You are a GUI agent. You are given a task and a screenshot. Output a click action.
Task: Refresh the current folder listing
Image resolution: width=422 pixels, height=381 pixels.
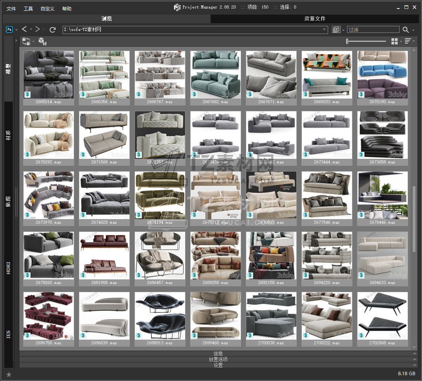point(53,29)
